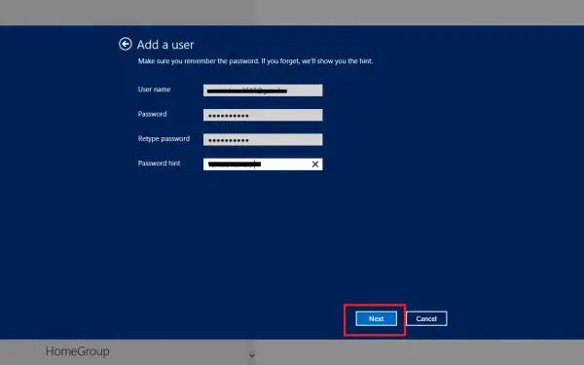Click the gray bar above the dialog
This screenshot has height=365, width=584.
pos(292,13)
